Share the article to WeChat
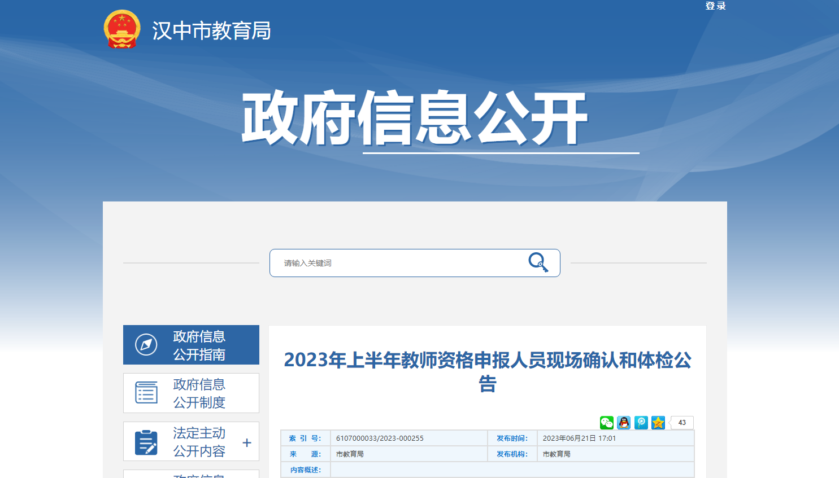 (607, 423)
